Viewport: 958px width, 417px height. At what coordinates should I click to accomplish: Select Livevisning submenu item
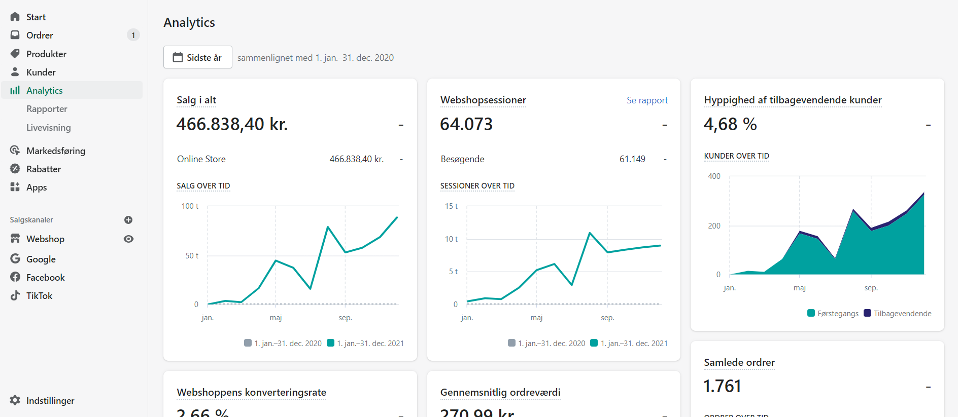(48, 128)
